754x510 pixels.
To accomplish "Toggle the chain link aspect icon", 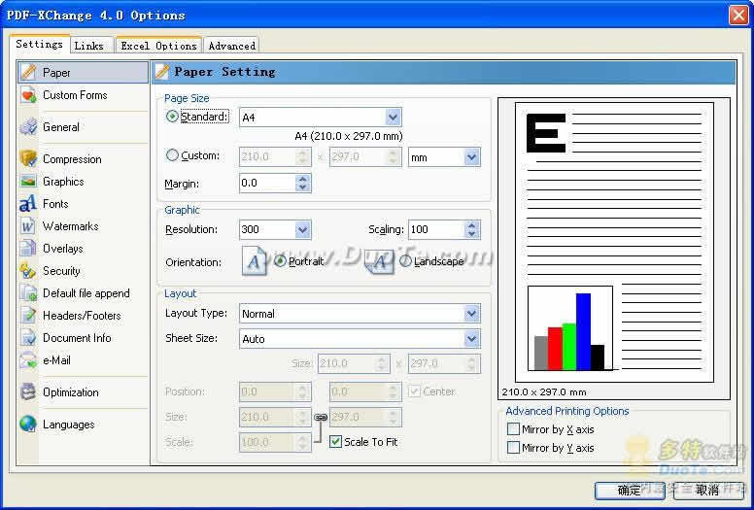I will coord(321,418).
